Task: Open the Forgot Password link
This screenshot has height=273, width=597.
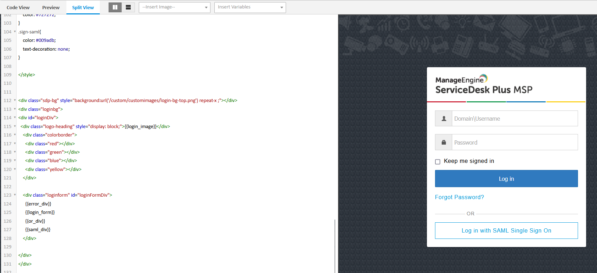Action: click(459, 197)
